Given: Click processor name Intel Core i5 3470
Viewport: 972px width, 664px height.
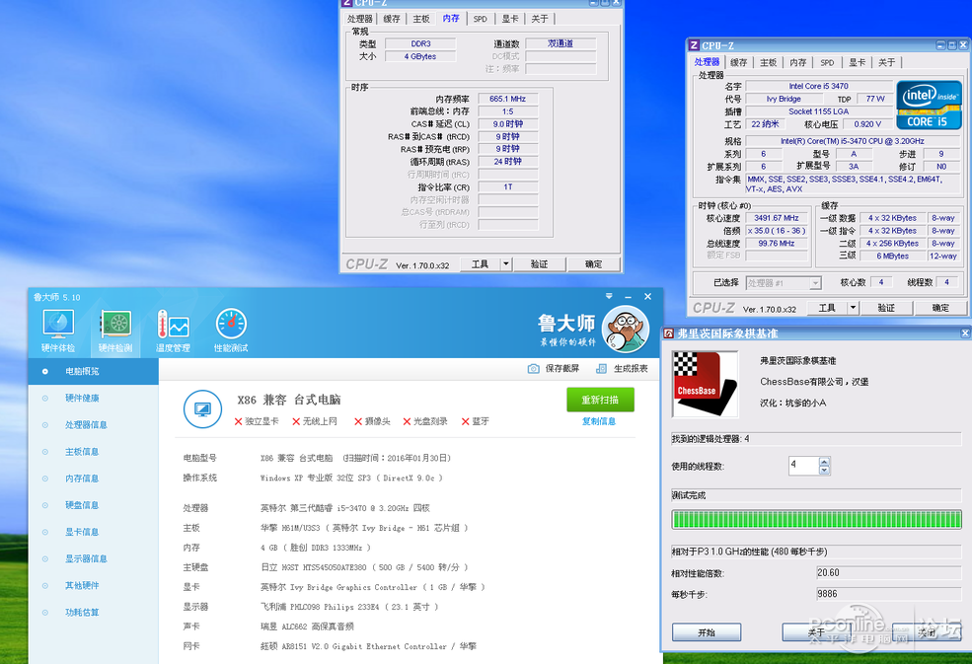Looking at the screenshot, I should 818,86.
